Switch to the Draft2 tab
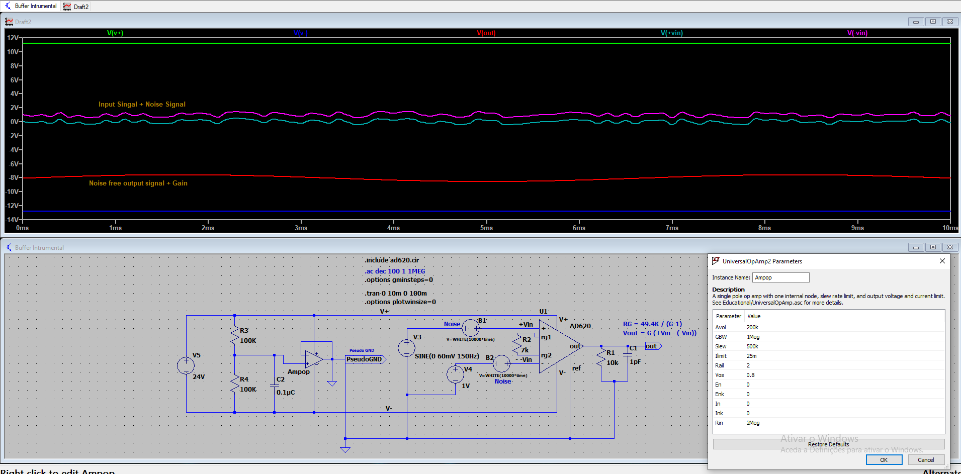 click(x=76, y=7)
